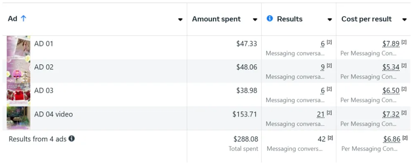Click the $5.34 cost per result for AD 02
The image size is (413, 165).
coord(391,67)
